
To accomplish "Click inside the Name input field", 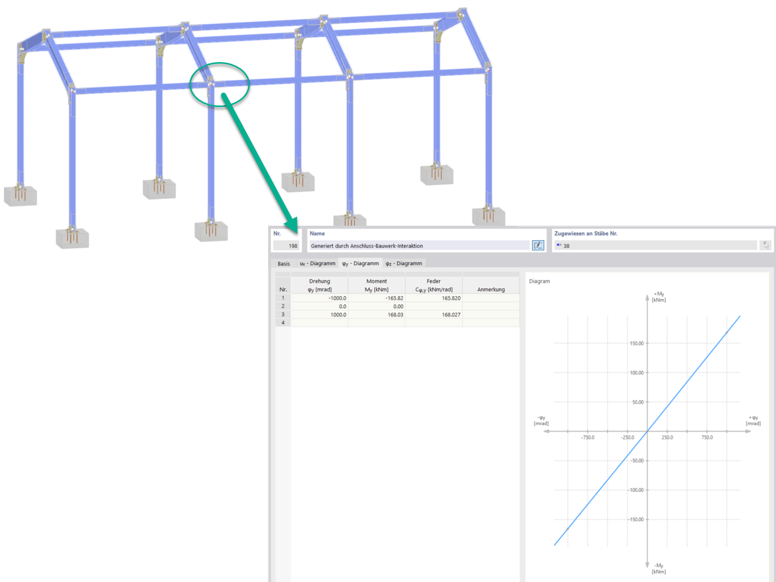I will tap(414, 245).
